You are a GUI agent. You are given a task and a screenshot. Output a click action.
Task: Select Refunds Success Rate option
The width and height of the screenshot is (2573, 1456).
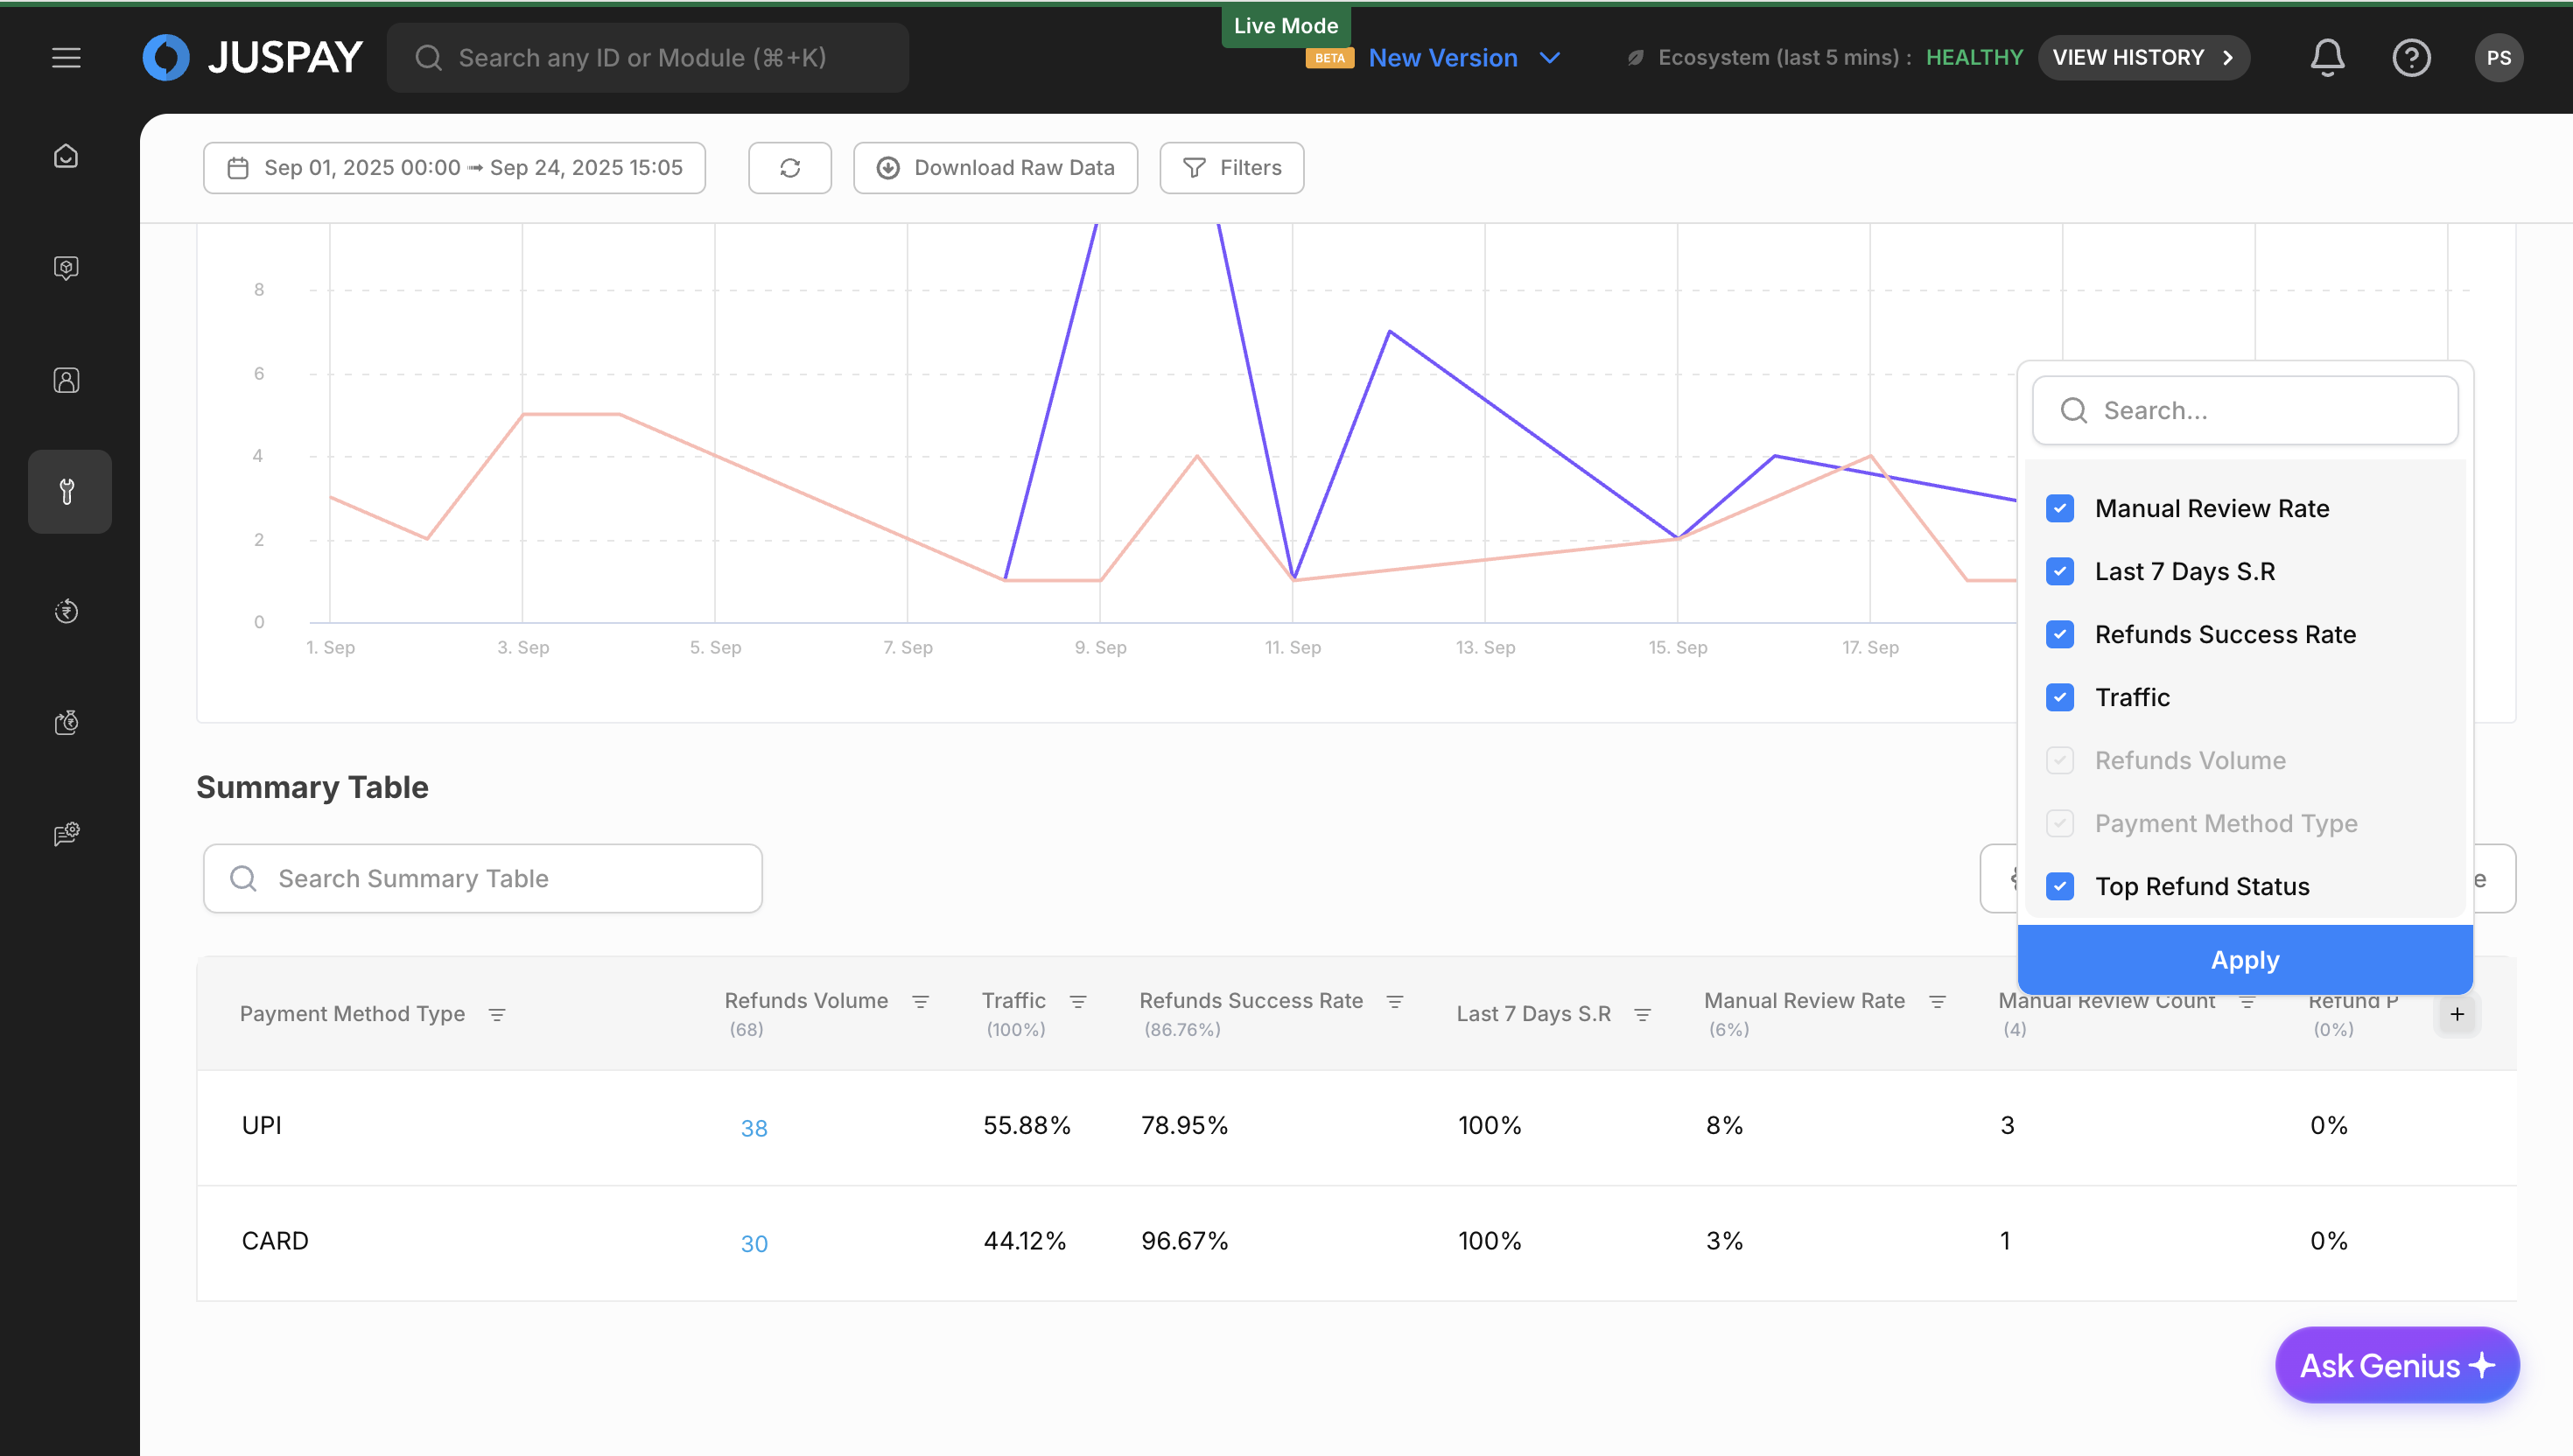click(x=2225, y=634)
